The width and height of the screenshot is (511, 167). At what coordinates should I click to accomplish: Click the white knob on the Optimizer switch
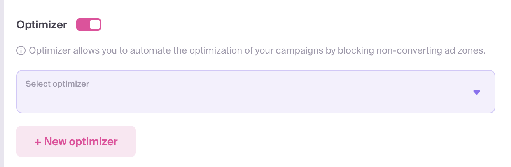(x=95, y=24)
